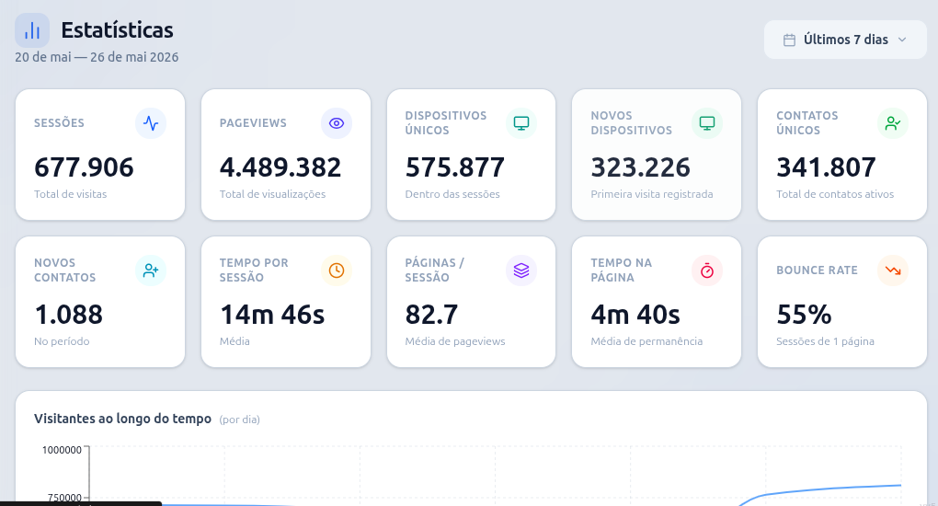The height and width of the screenshot is (506, 938).
Task: Click the Novos Contatos user-plus icon
Action: click(x=151, y=270)
